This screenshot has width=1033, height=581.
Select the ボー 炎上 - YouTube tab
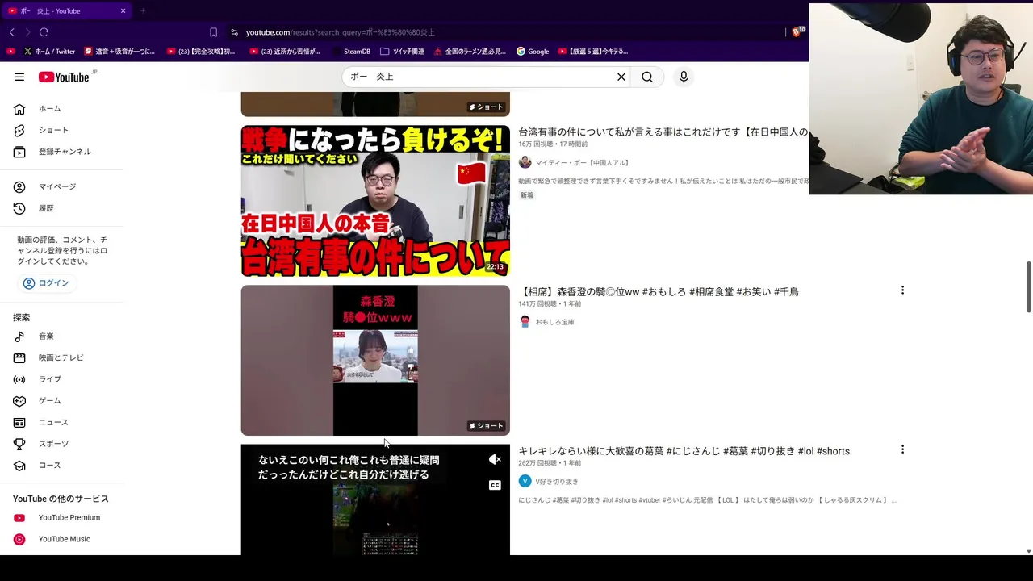[66, 11]
